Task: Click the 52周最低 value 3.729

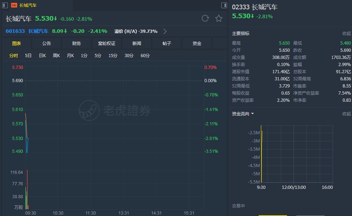Action: (284, 86)
